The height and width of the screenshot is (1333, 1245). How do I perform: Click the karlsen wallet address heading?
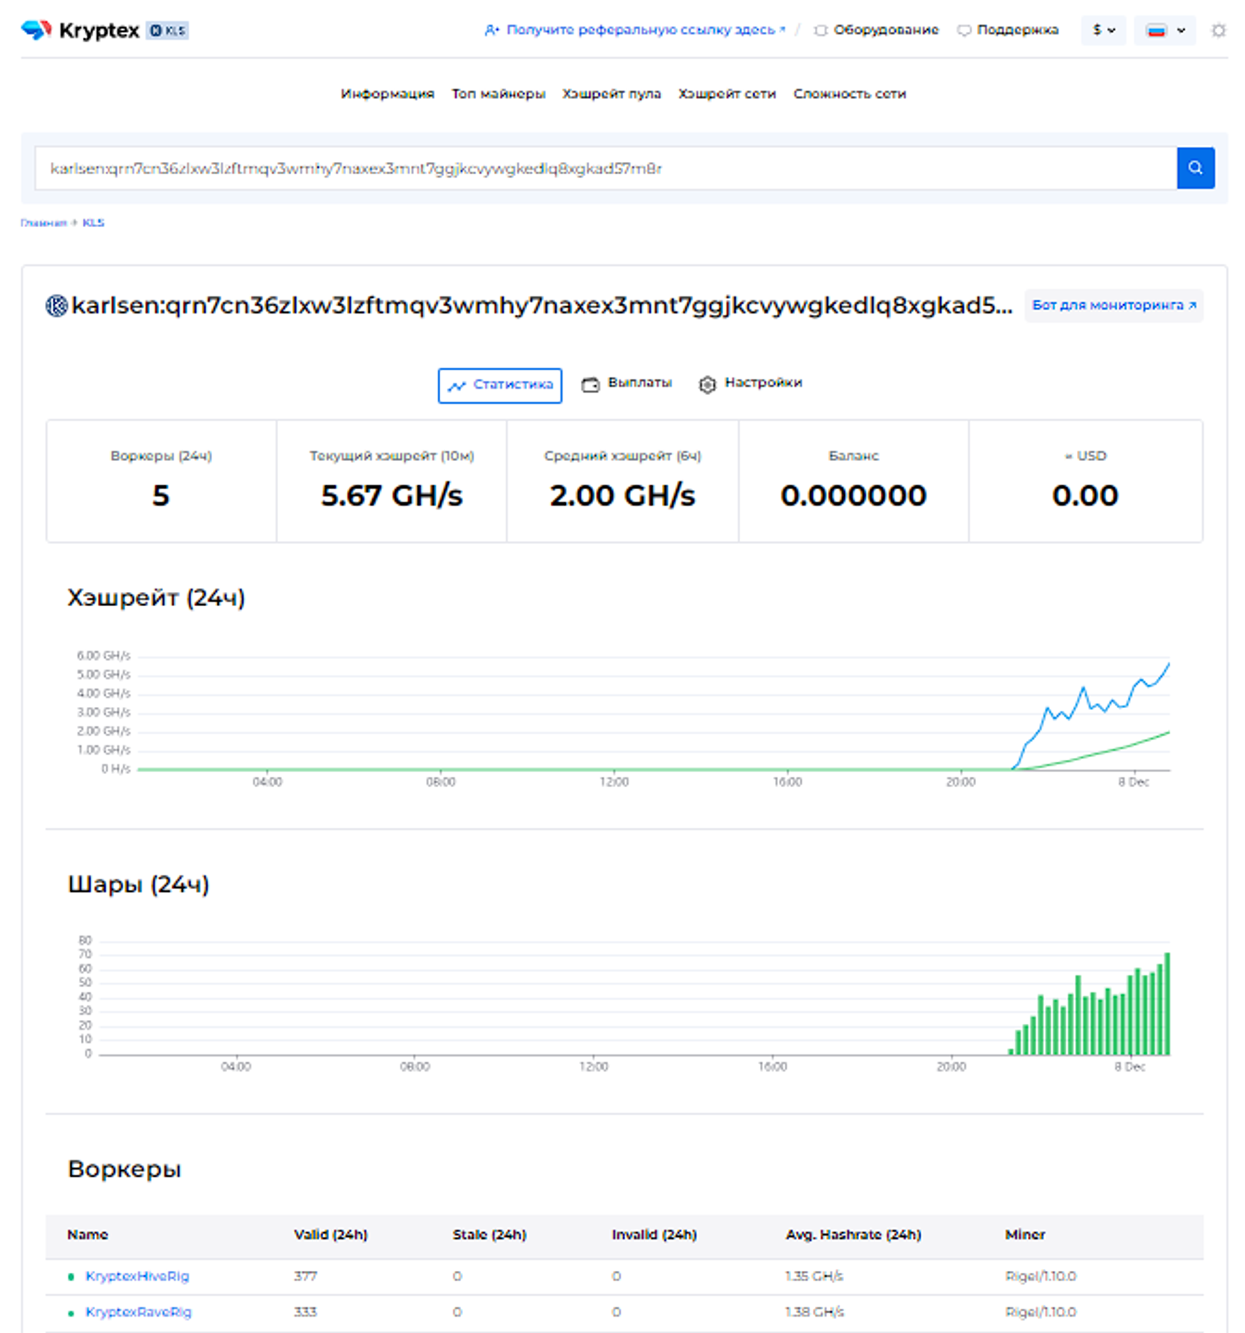click(542, 306)
